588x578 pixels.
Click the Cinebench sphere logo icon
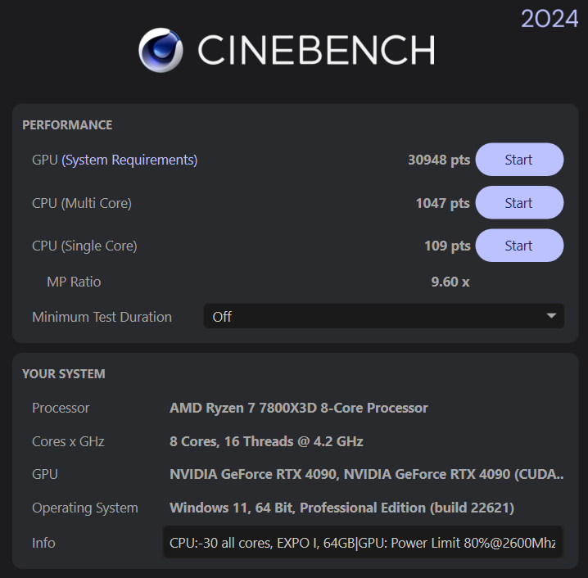click(161, 51)
